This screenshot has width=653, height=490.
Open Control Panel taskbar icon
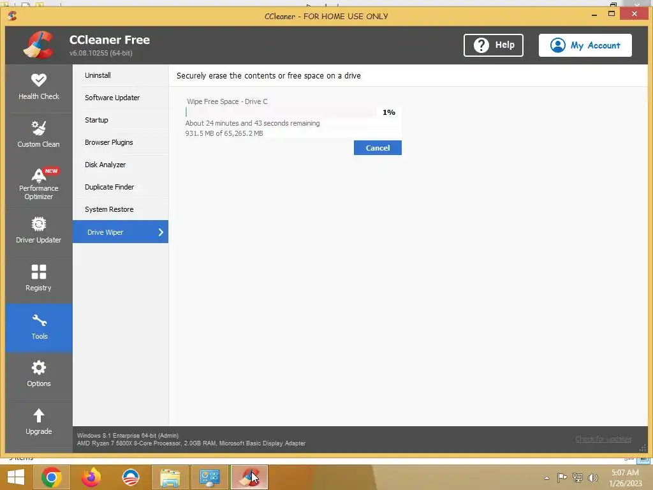[209, 477]
